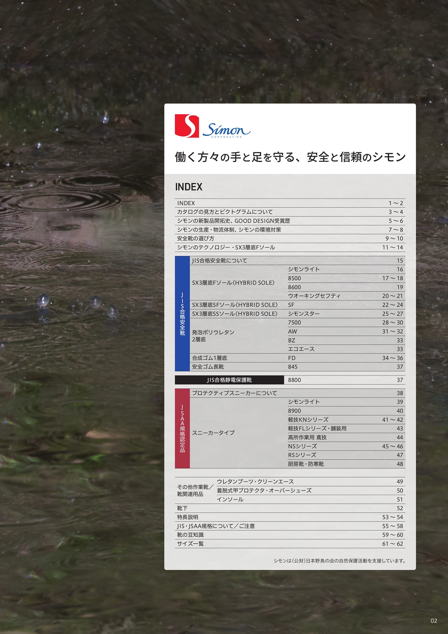Click the シモンスター row
The height and width of the screenshot is (634, 448).
(304, 314)
